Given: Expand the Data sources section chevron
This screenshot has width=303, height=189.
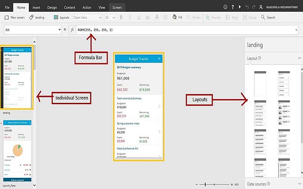Looking at the screenshot, I should tap(299, 184).
